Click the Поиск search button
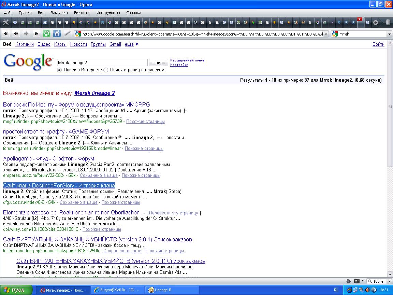Screen dimensions: 393x295 [158, 62]
